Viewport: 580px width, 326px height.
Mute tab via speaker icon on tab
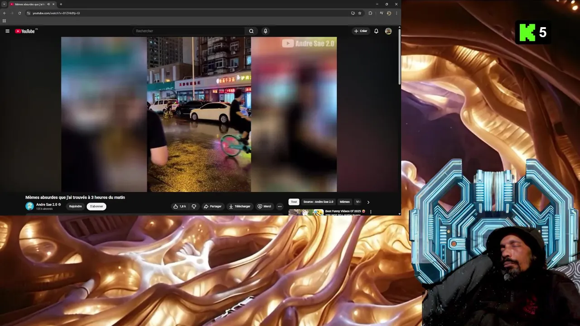(x=48, y=4)
